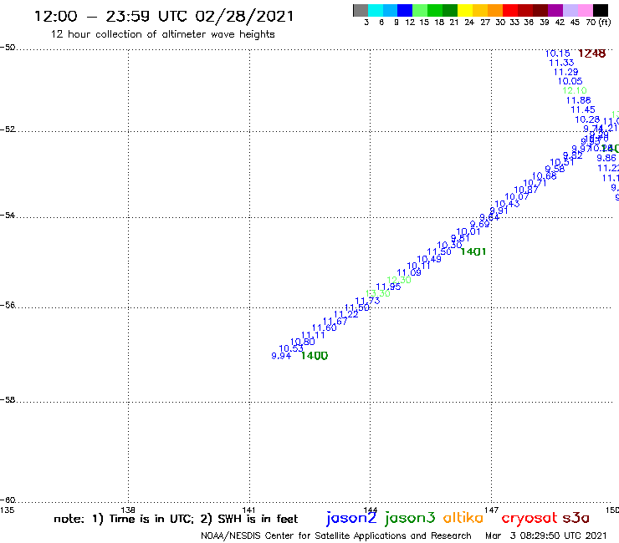Click the light green 12.10 value

coord(575,91)
